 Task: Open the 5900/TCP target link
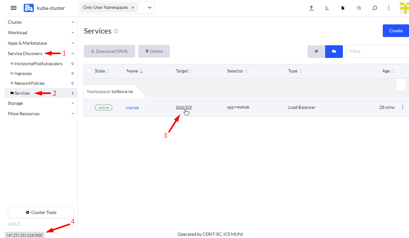click(184, 107)
